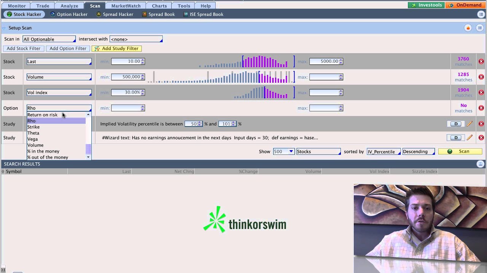487x273 pixels.
Task: Click Add Stock Filter button
Action: click(x=23, y=49)
